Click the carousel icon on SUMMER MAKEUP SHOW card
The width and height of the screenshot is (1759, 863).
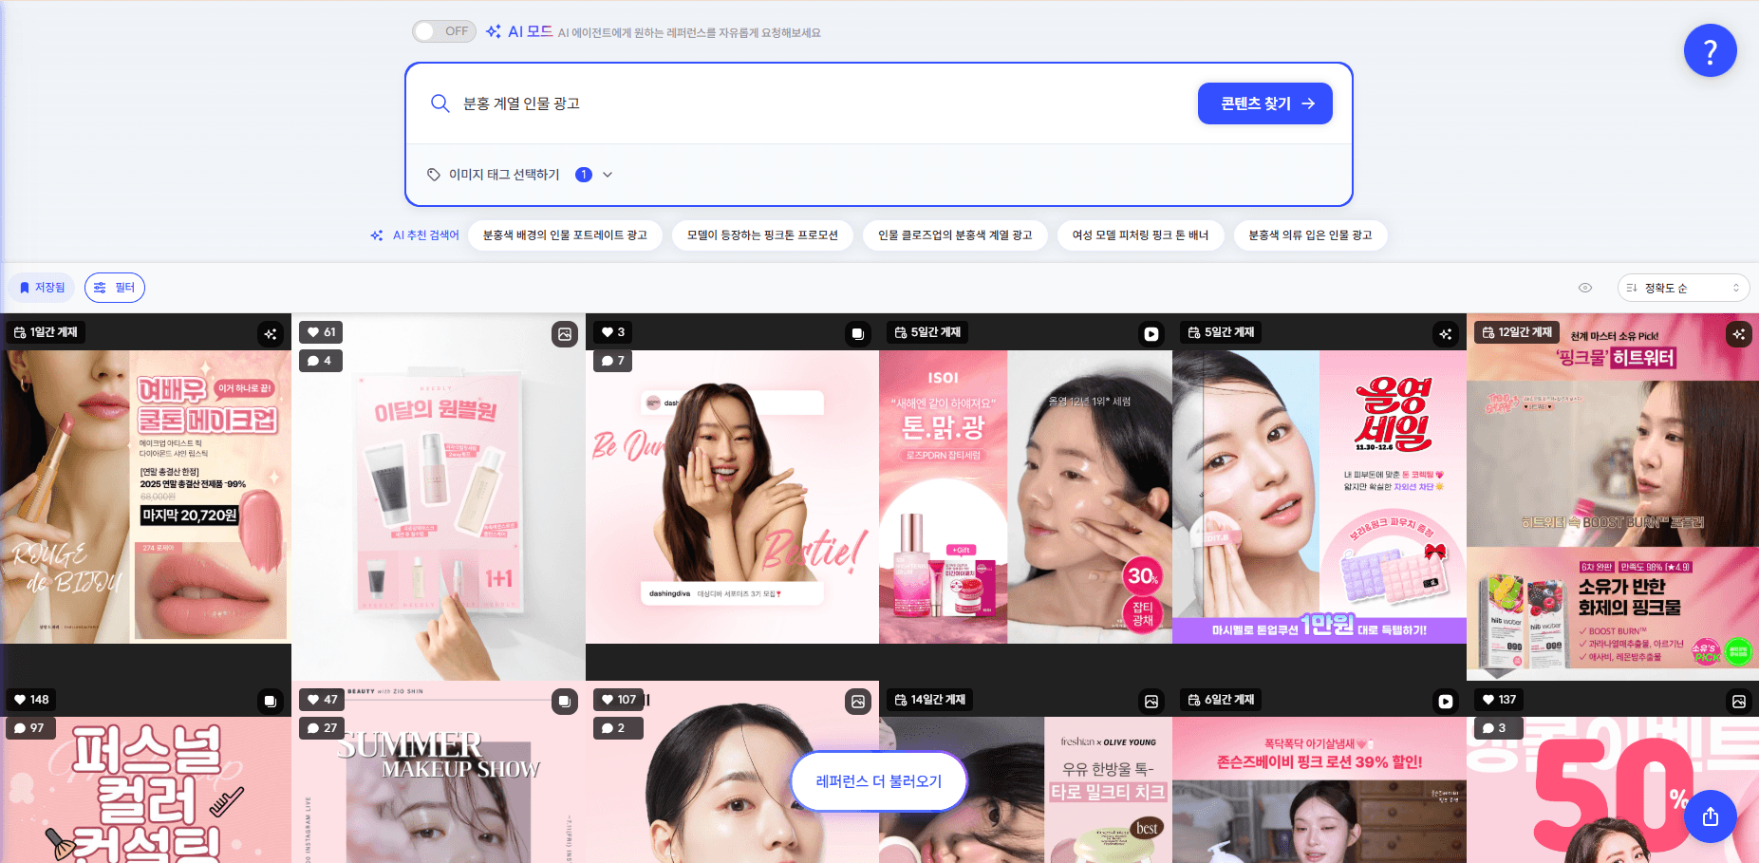(565, 702)
